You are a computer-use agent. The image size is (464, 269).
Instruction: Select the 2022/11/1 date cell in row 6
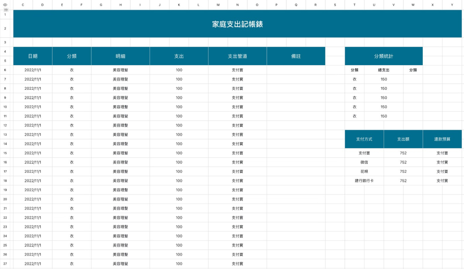coord(33,70)
